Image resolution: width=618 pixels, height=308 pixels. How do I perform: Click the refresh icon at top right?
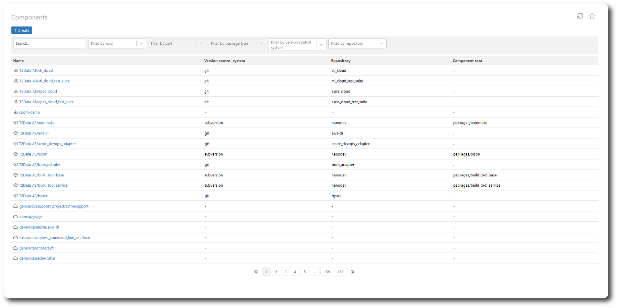click(x=580, y=16)
